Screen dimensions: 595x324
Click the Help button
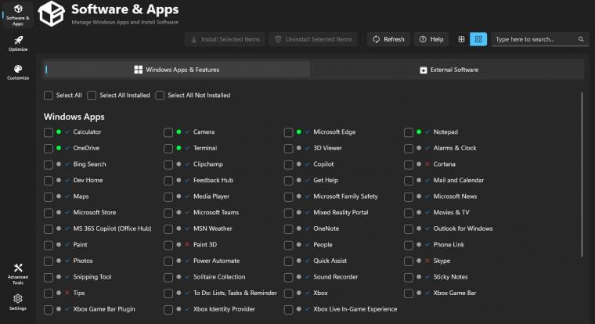pos(431,39)
